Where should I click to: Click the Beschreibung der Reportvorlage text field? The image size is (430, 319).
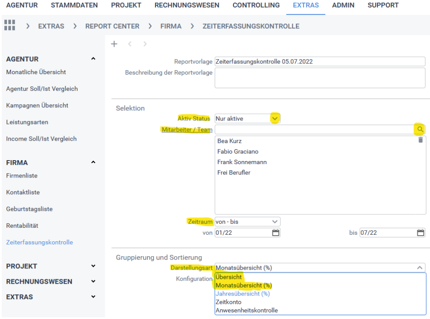click(x=320, y=78)
